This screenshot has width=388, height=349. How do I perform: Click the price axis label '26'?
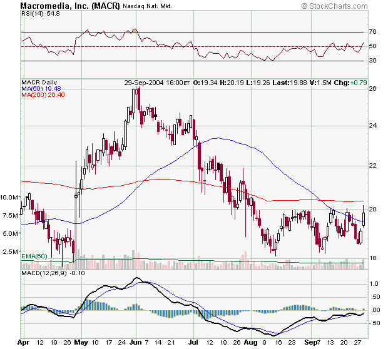372,89
